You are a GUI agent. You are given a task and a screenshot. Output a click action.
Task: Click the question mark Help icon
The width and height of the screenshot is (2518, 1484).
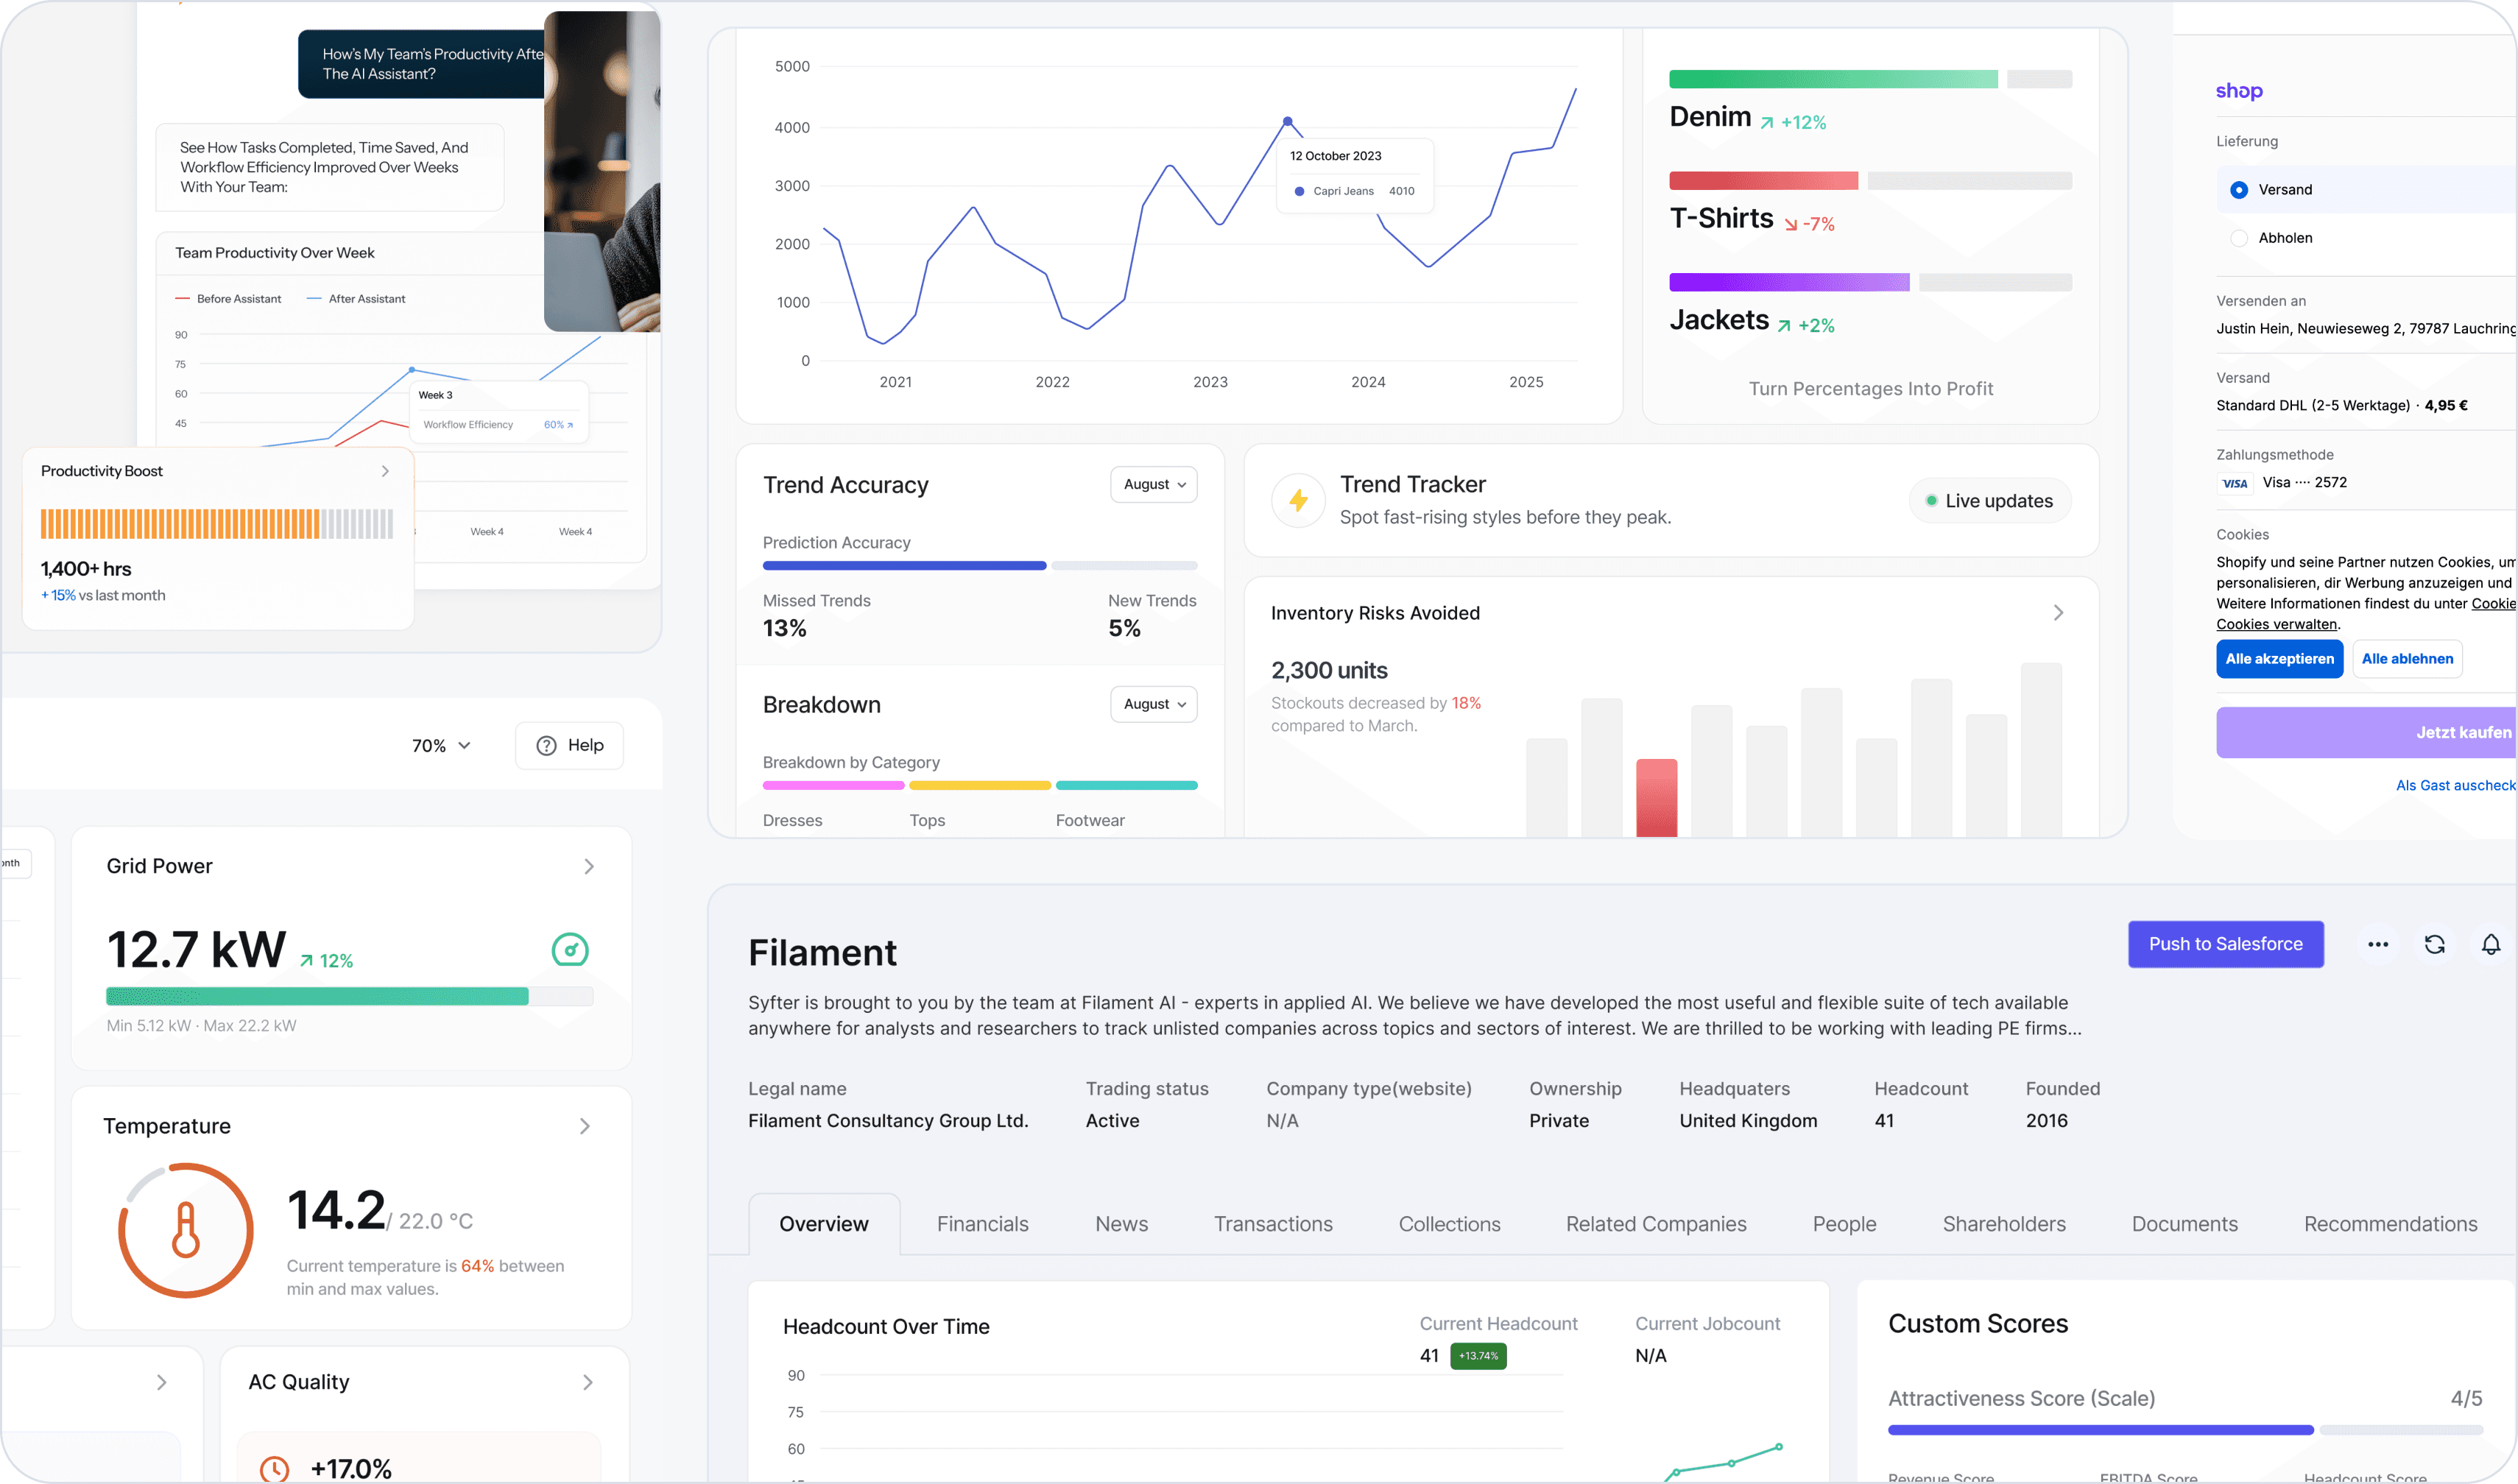click(546, 745)
